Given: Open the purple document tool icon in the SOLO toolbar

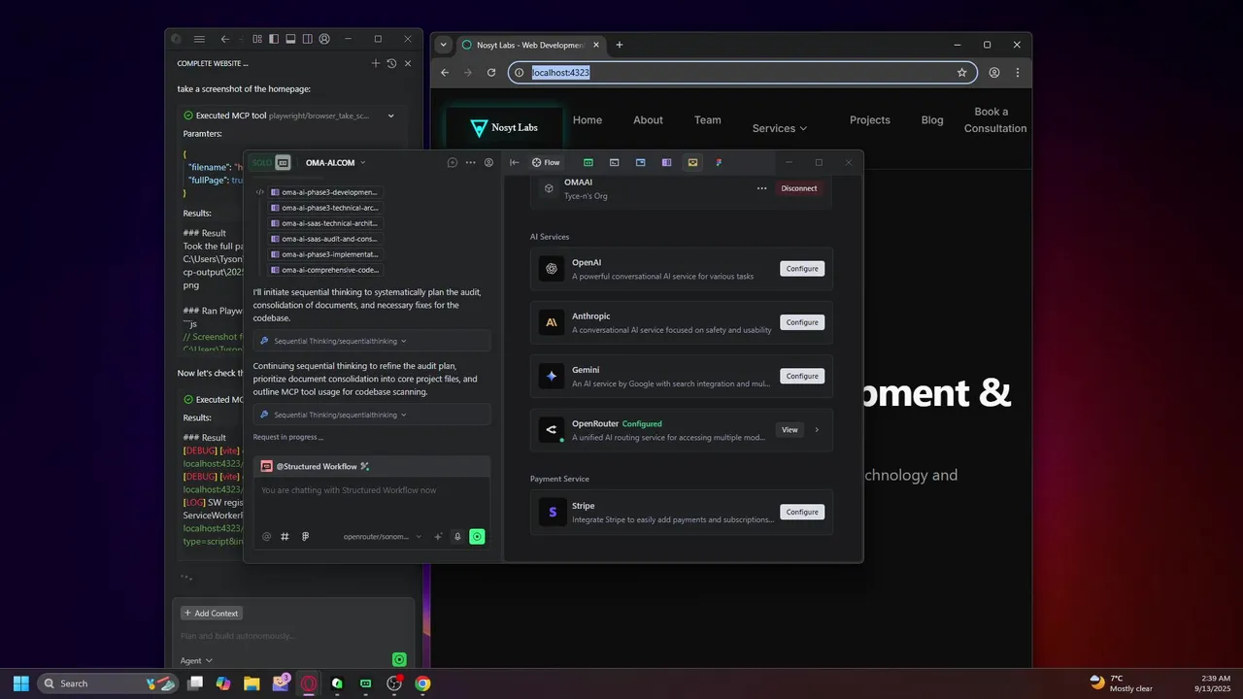Looking at the screenshot, I should coord(666,162).
